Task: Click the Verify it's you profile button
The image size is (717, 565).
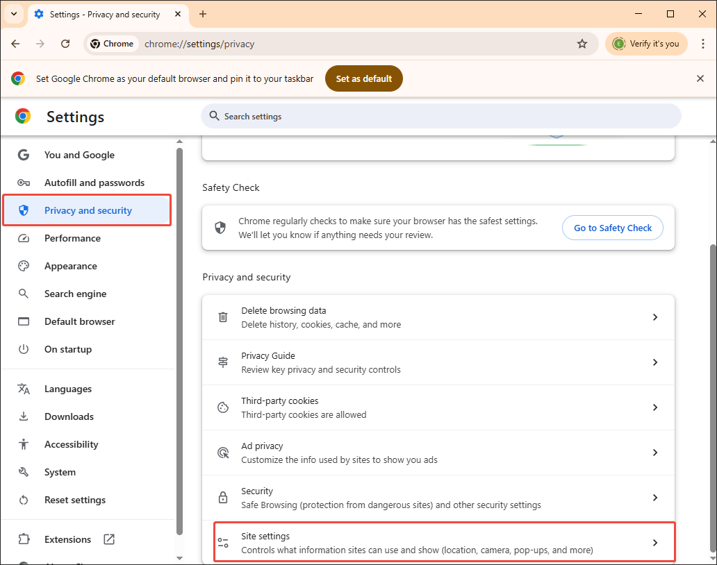Action: 646,43
